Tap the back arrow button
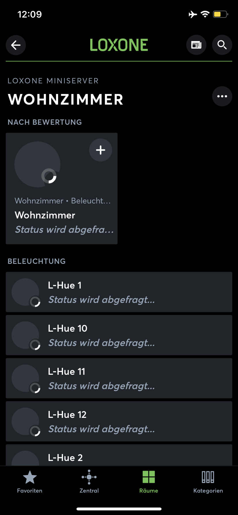 16,45
